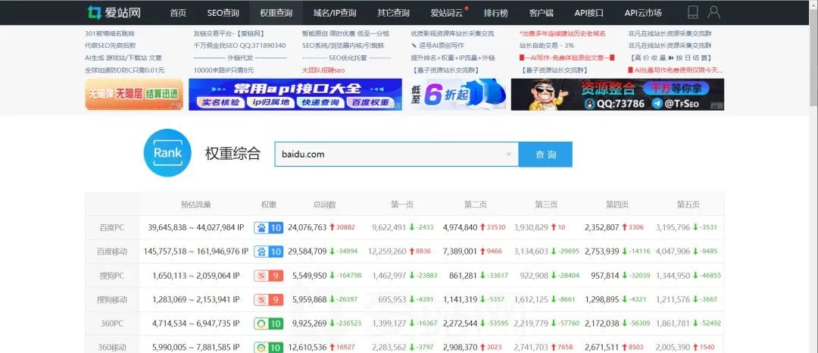Image resolution: width=818 pixels, height=353 pixels.
Task: Open the 资源整合 QQ:73786 banner ad
Action: click(x=618, y=95)
